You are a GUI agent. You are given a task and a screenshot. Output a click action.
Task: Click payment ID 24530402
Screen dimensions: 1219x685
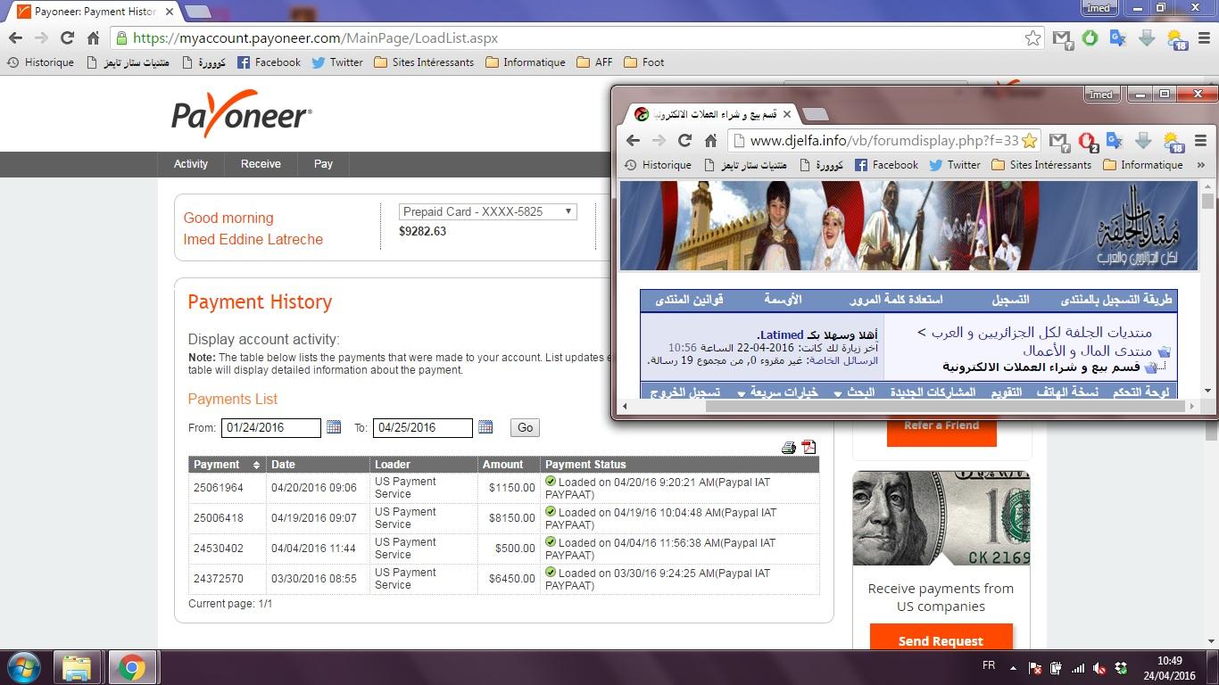[x=219, y=549]
